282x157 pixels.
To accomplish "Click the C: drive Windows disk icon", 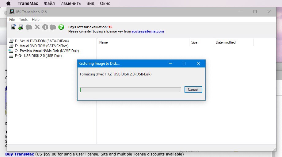I will click(11, 51).
